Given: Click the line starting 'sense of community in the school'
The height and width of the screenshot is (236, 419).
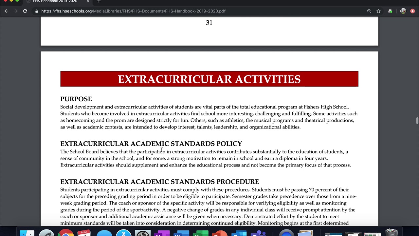Looking at the screenshot, I should click(194, 159).
